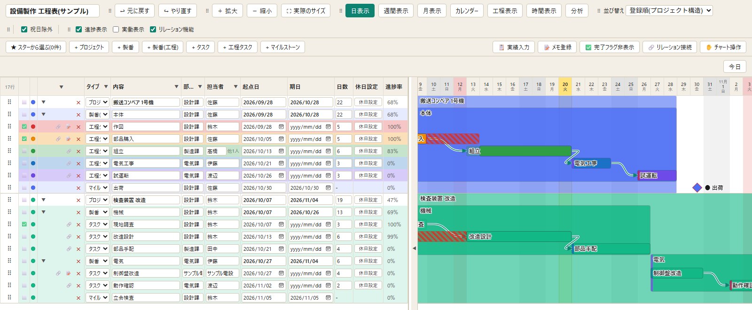Image resolution: width=752 pixels, height=310 pixels.
Task: Check the completion checkbox for 部品手配
Action: [x=24, y=249]
